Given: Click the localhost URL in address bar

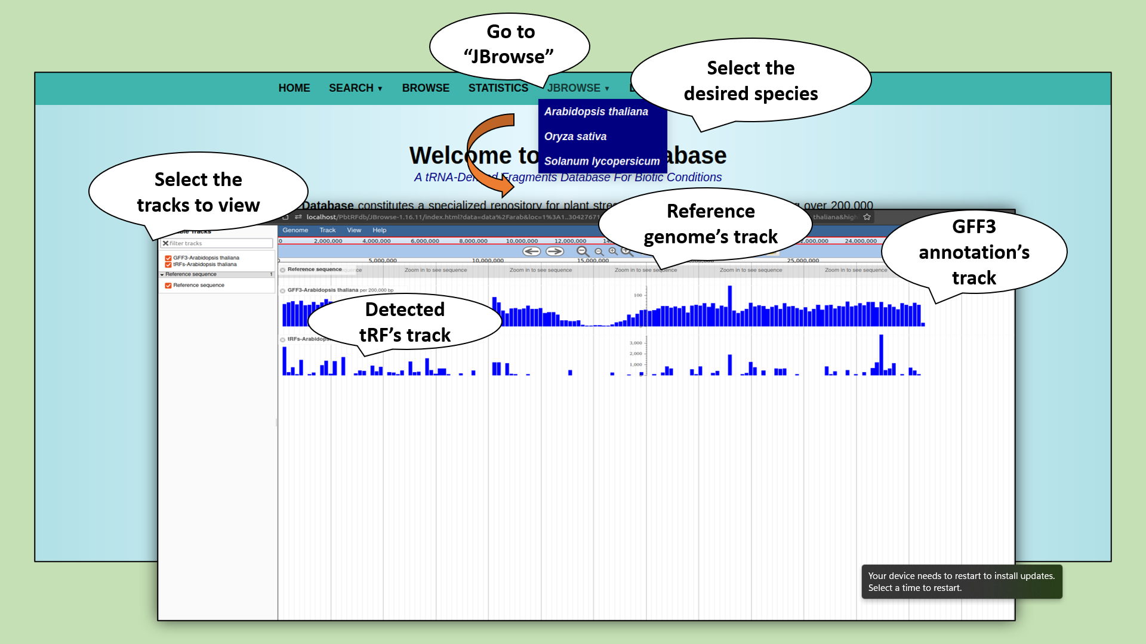Looking at the screenshot, I should pos(452,217).
